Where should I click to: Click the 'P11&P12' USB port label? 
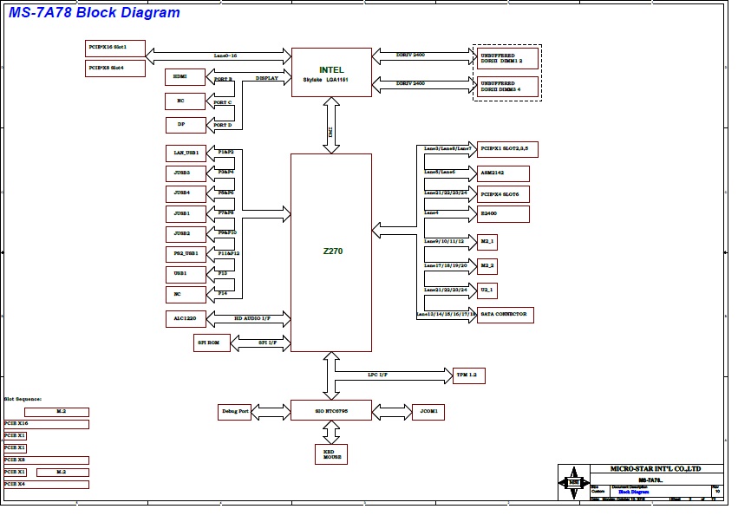click(229, 253)
